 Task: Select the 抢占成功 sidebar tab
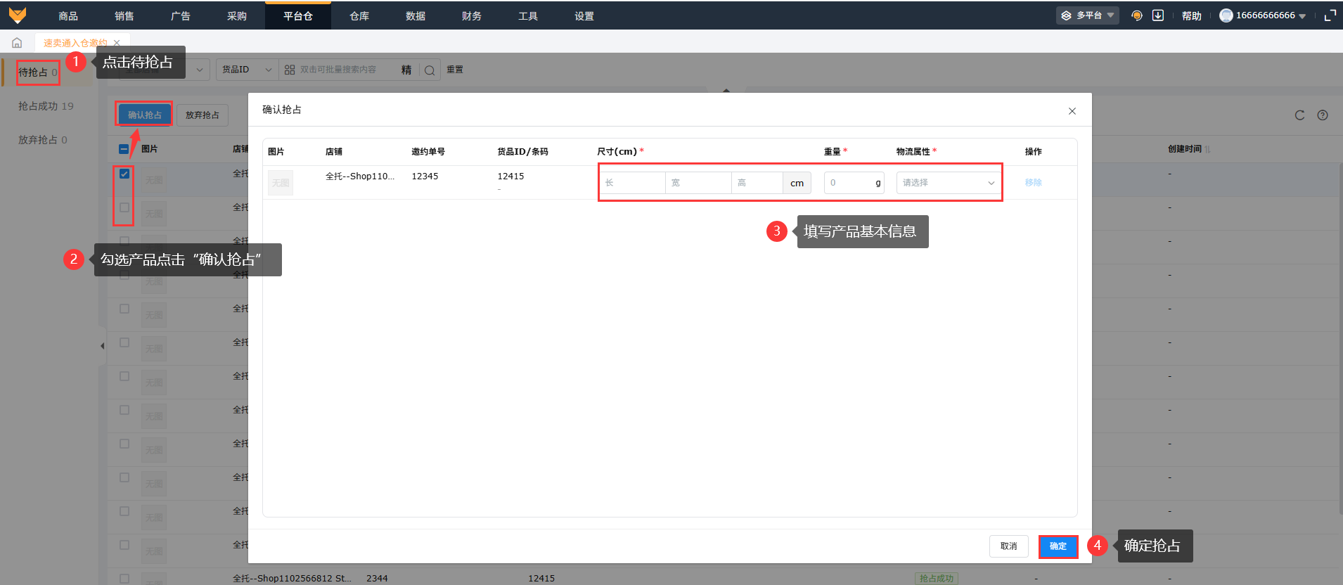[46, 106]
